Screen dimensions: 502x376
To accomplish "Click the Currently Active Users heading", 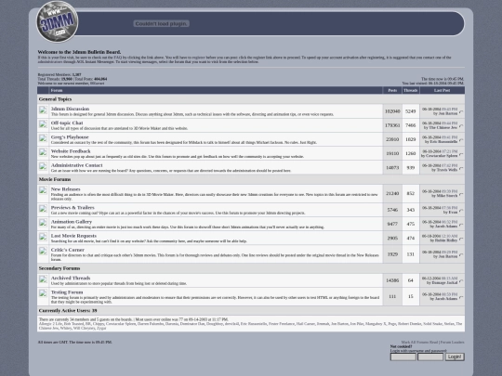I will 68,310.
